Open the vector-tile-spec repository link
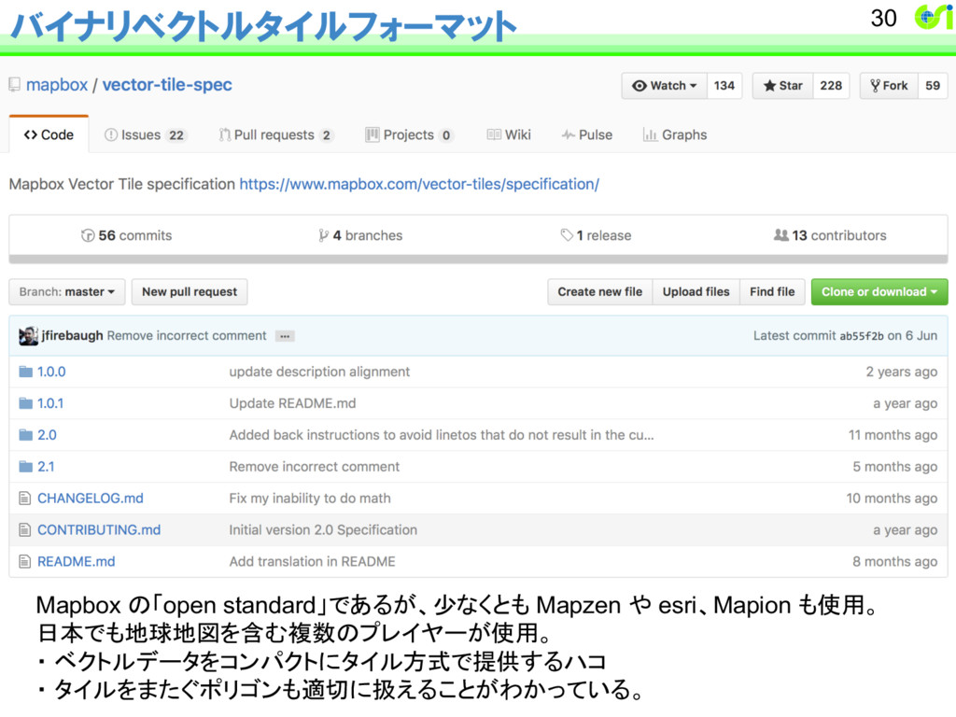 (167, 85)
